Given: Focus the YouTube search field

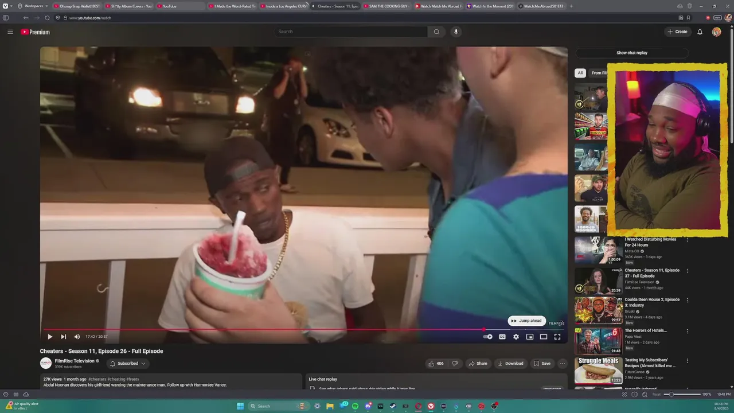Looking at the screenshot, I should coord(350,32).
